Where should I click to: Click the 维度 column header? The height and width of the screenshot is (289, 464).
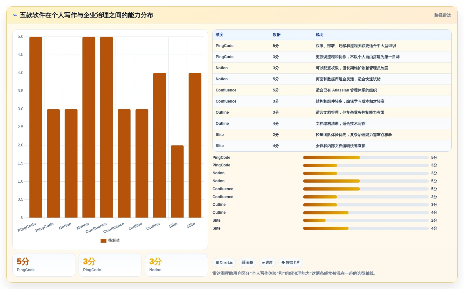(219, 35)
